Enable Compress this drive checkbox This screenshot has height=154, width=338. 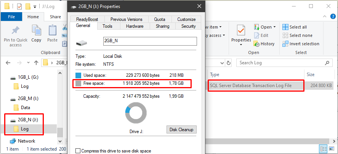[x=78, y=151]
